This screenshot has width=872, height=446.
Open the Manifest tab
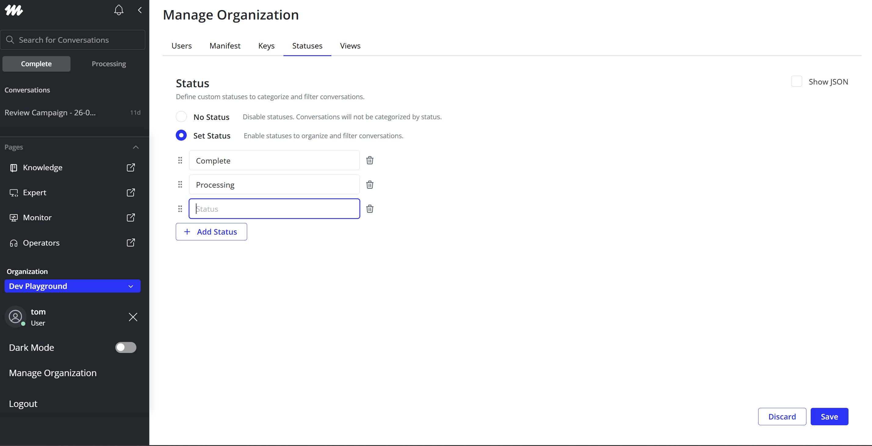(225, 46)
